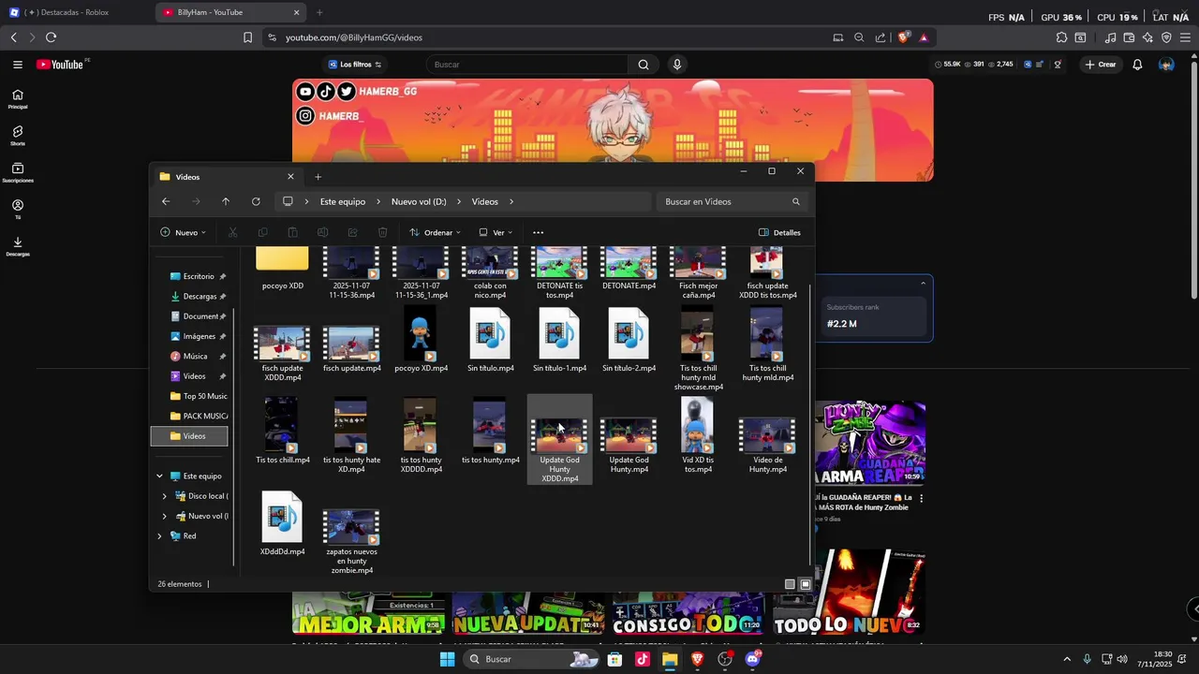Click Nuevo vol (D:) in the breadcrumb

click(x=419, y=201)
